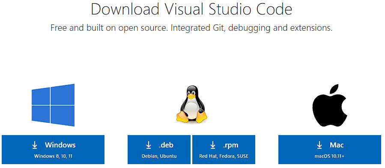Click the 'Windows 8, 10, 11' text
385x168 pixels.
point(53,156)
